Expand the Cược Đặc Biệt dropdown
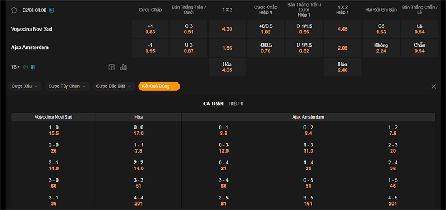 [x=114, y=86]
